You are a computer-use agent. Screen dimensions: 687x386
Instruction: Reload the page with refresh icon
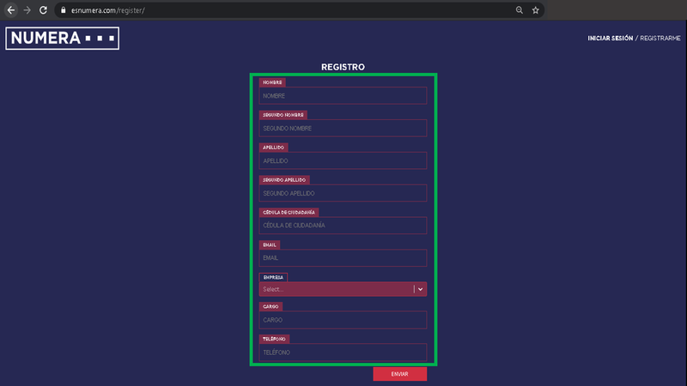[43, 9]
